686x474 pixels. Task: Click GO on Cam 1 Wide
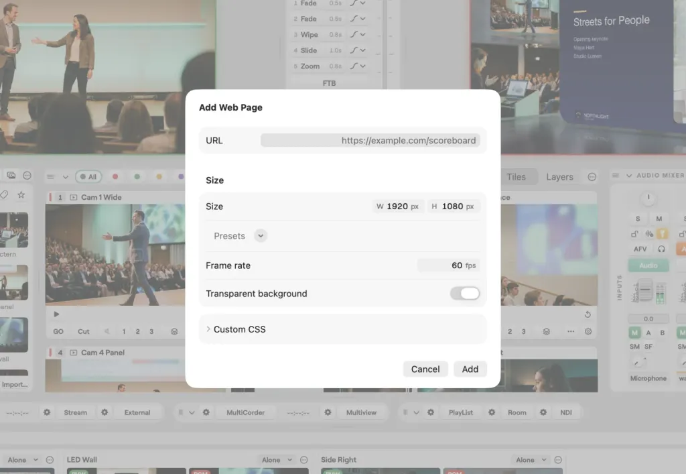(x=58, y=331)
